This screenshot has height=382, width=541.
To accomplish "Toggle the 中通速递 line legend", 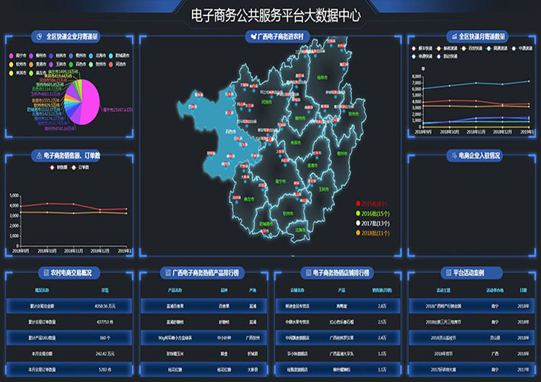I will point(522,48).
